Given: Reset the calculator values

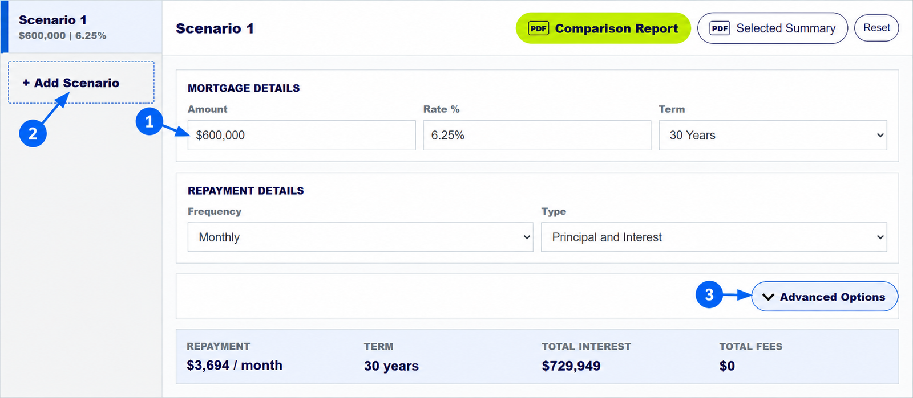Looking at the screenshot, I should coord(876,28).
